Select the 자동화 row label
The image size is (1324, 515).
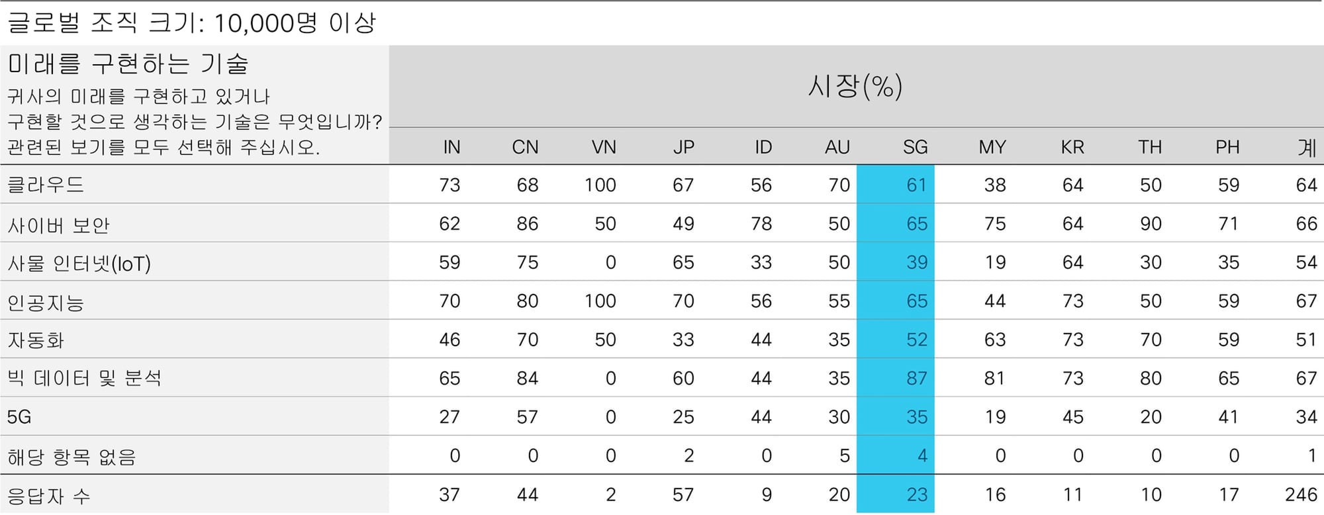tap(36, 341)
